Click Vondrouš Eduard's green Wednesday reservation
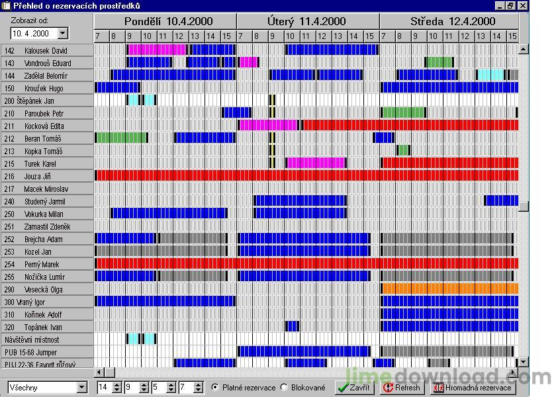The height and width of the screenshot is (397, 556). (439, 62)
